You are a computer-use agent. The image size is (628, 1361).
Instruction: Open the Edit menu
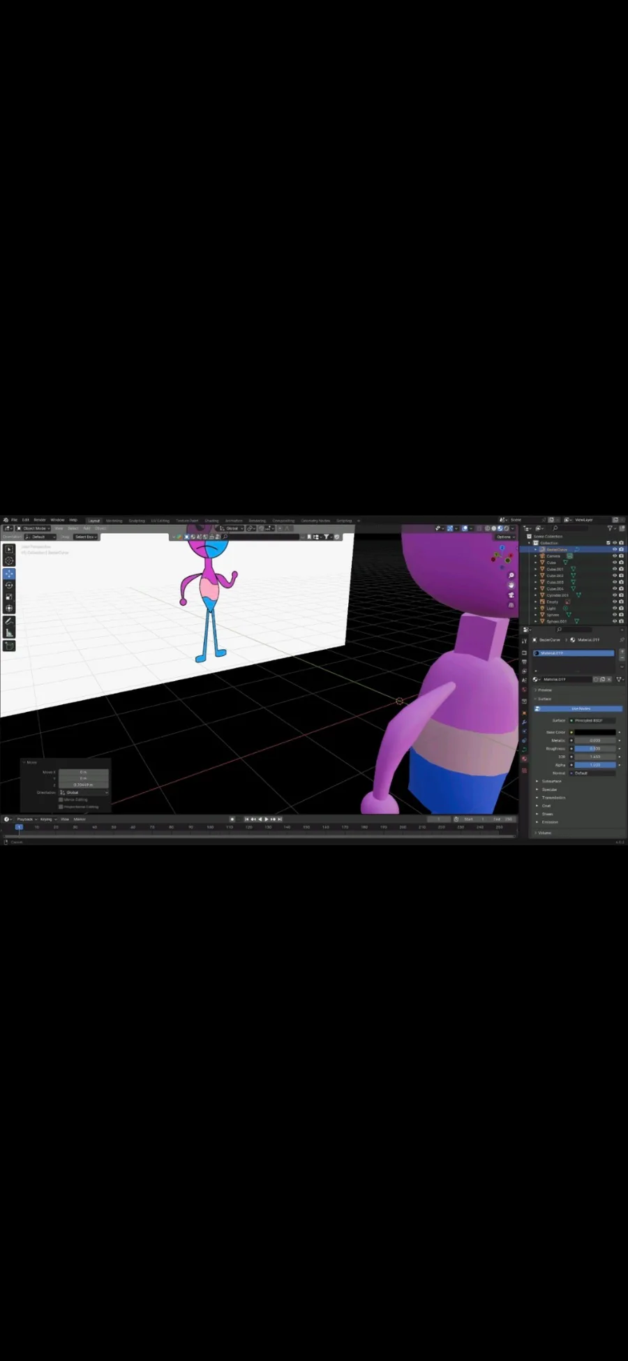(x=25, y=520)
